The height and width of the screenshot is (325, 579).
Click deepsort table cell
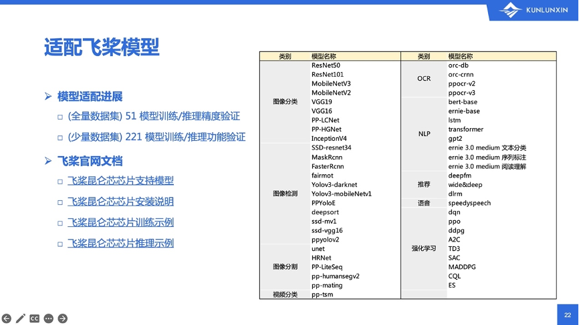pyautogui.click(x=325, y=212)
